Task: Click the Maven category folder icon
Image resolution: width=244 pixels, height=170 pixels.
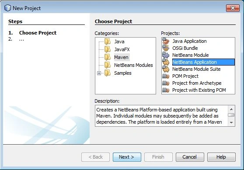Action: coord(108,57)
